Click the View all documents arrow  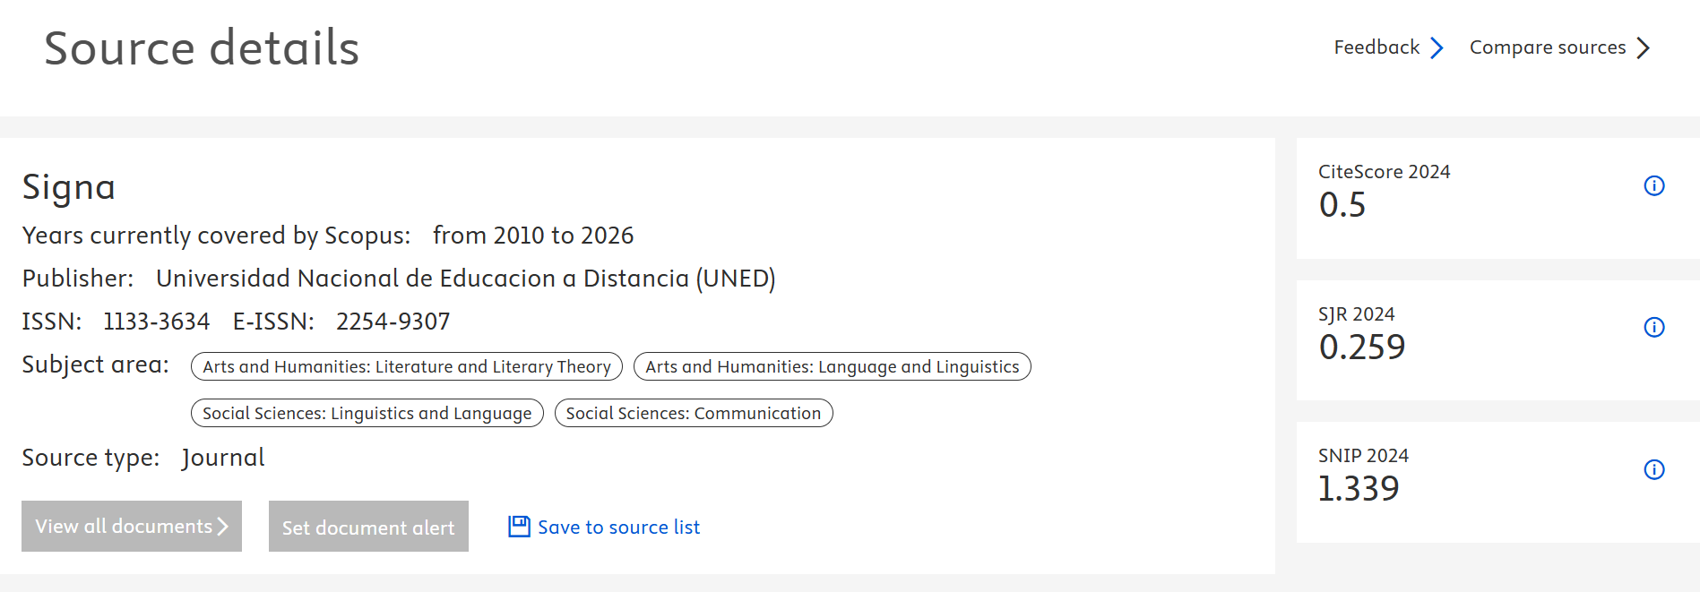(x=223, y=527)
